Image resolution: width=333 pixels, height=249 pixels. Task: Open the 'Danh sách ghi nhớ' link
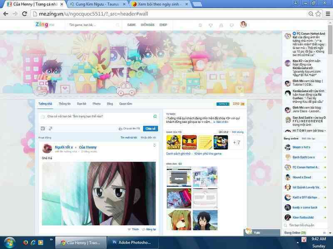(x=178, y=154)
